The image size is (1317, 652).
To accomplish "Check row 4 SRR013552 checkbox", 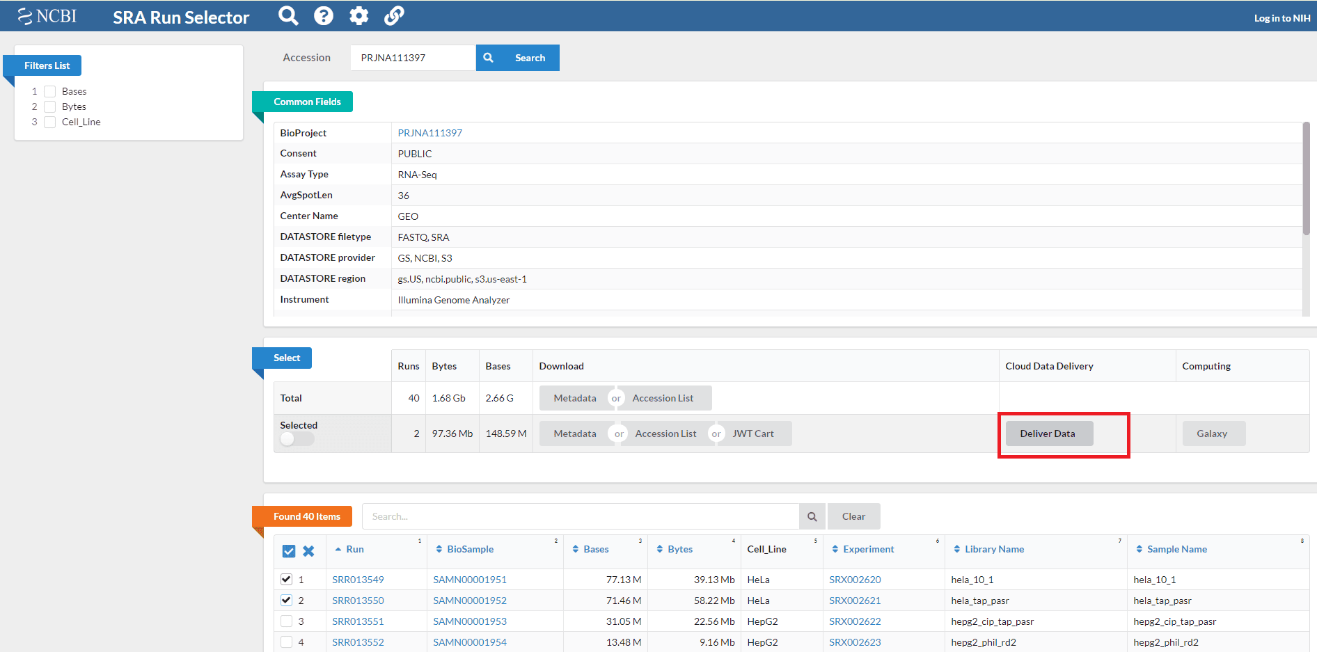I will (286, 642).
